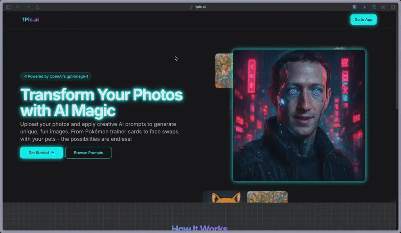Select the crowd illustration thumbnail below the portrait
The height and width of the screenshot is (233, 401).
click(267, 197)
